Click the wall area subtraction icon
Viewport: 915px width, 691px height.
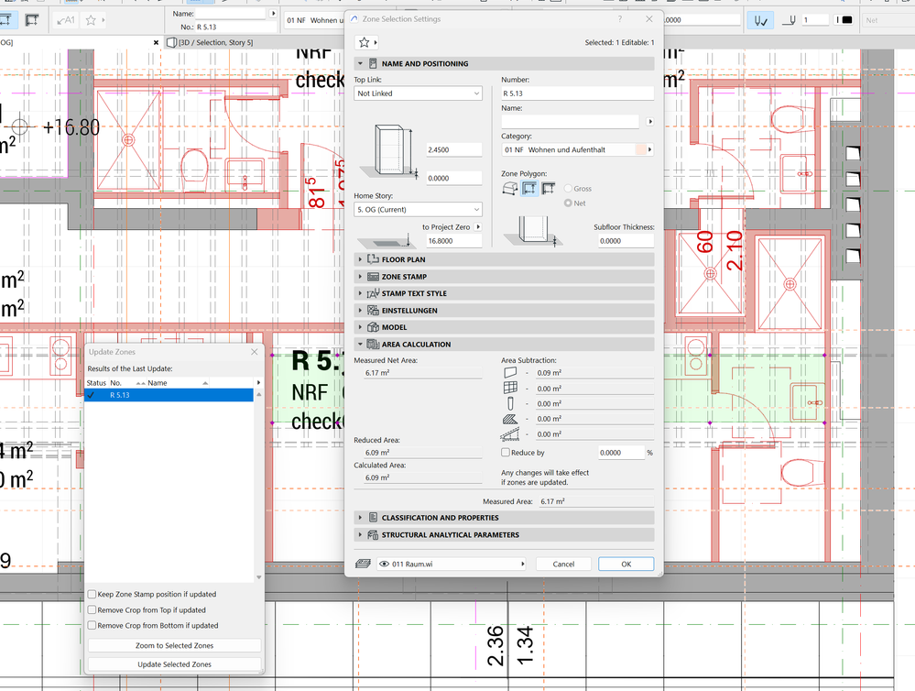tap(511, 373)
